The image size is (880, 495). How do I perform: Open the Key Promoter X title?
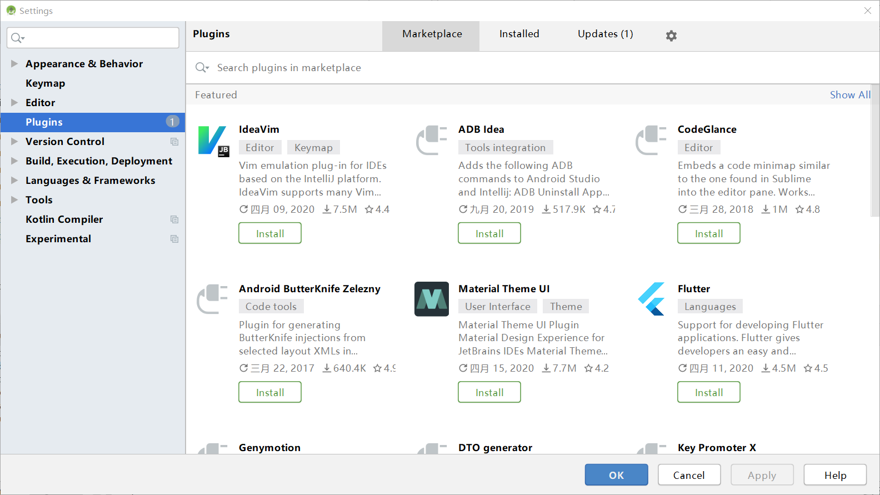(x=717, y=448)
